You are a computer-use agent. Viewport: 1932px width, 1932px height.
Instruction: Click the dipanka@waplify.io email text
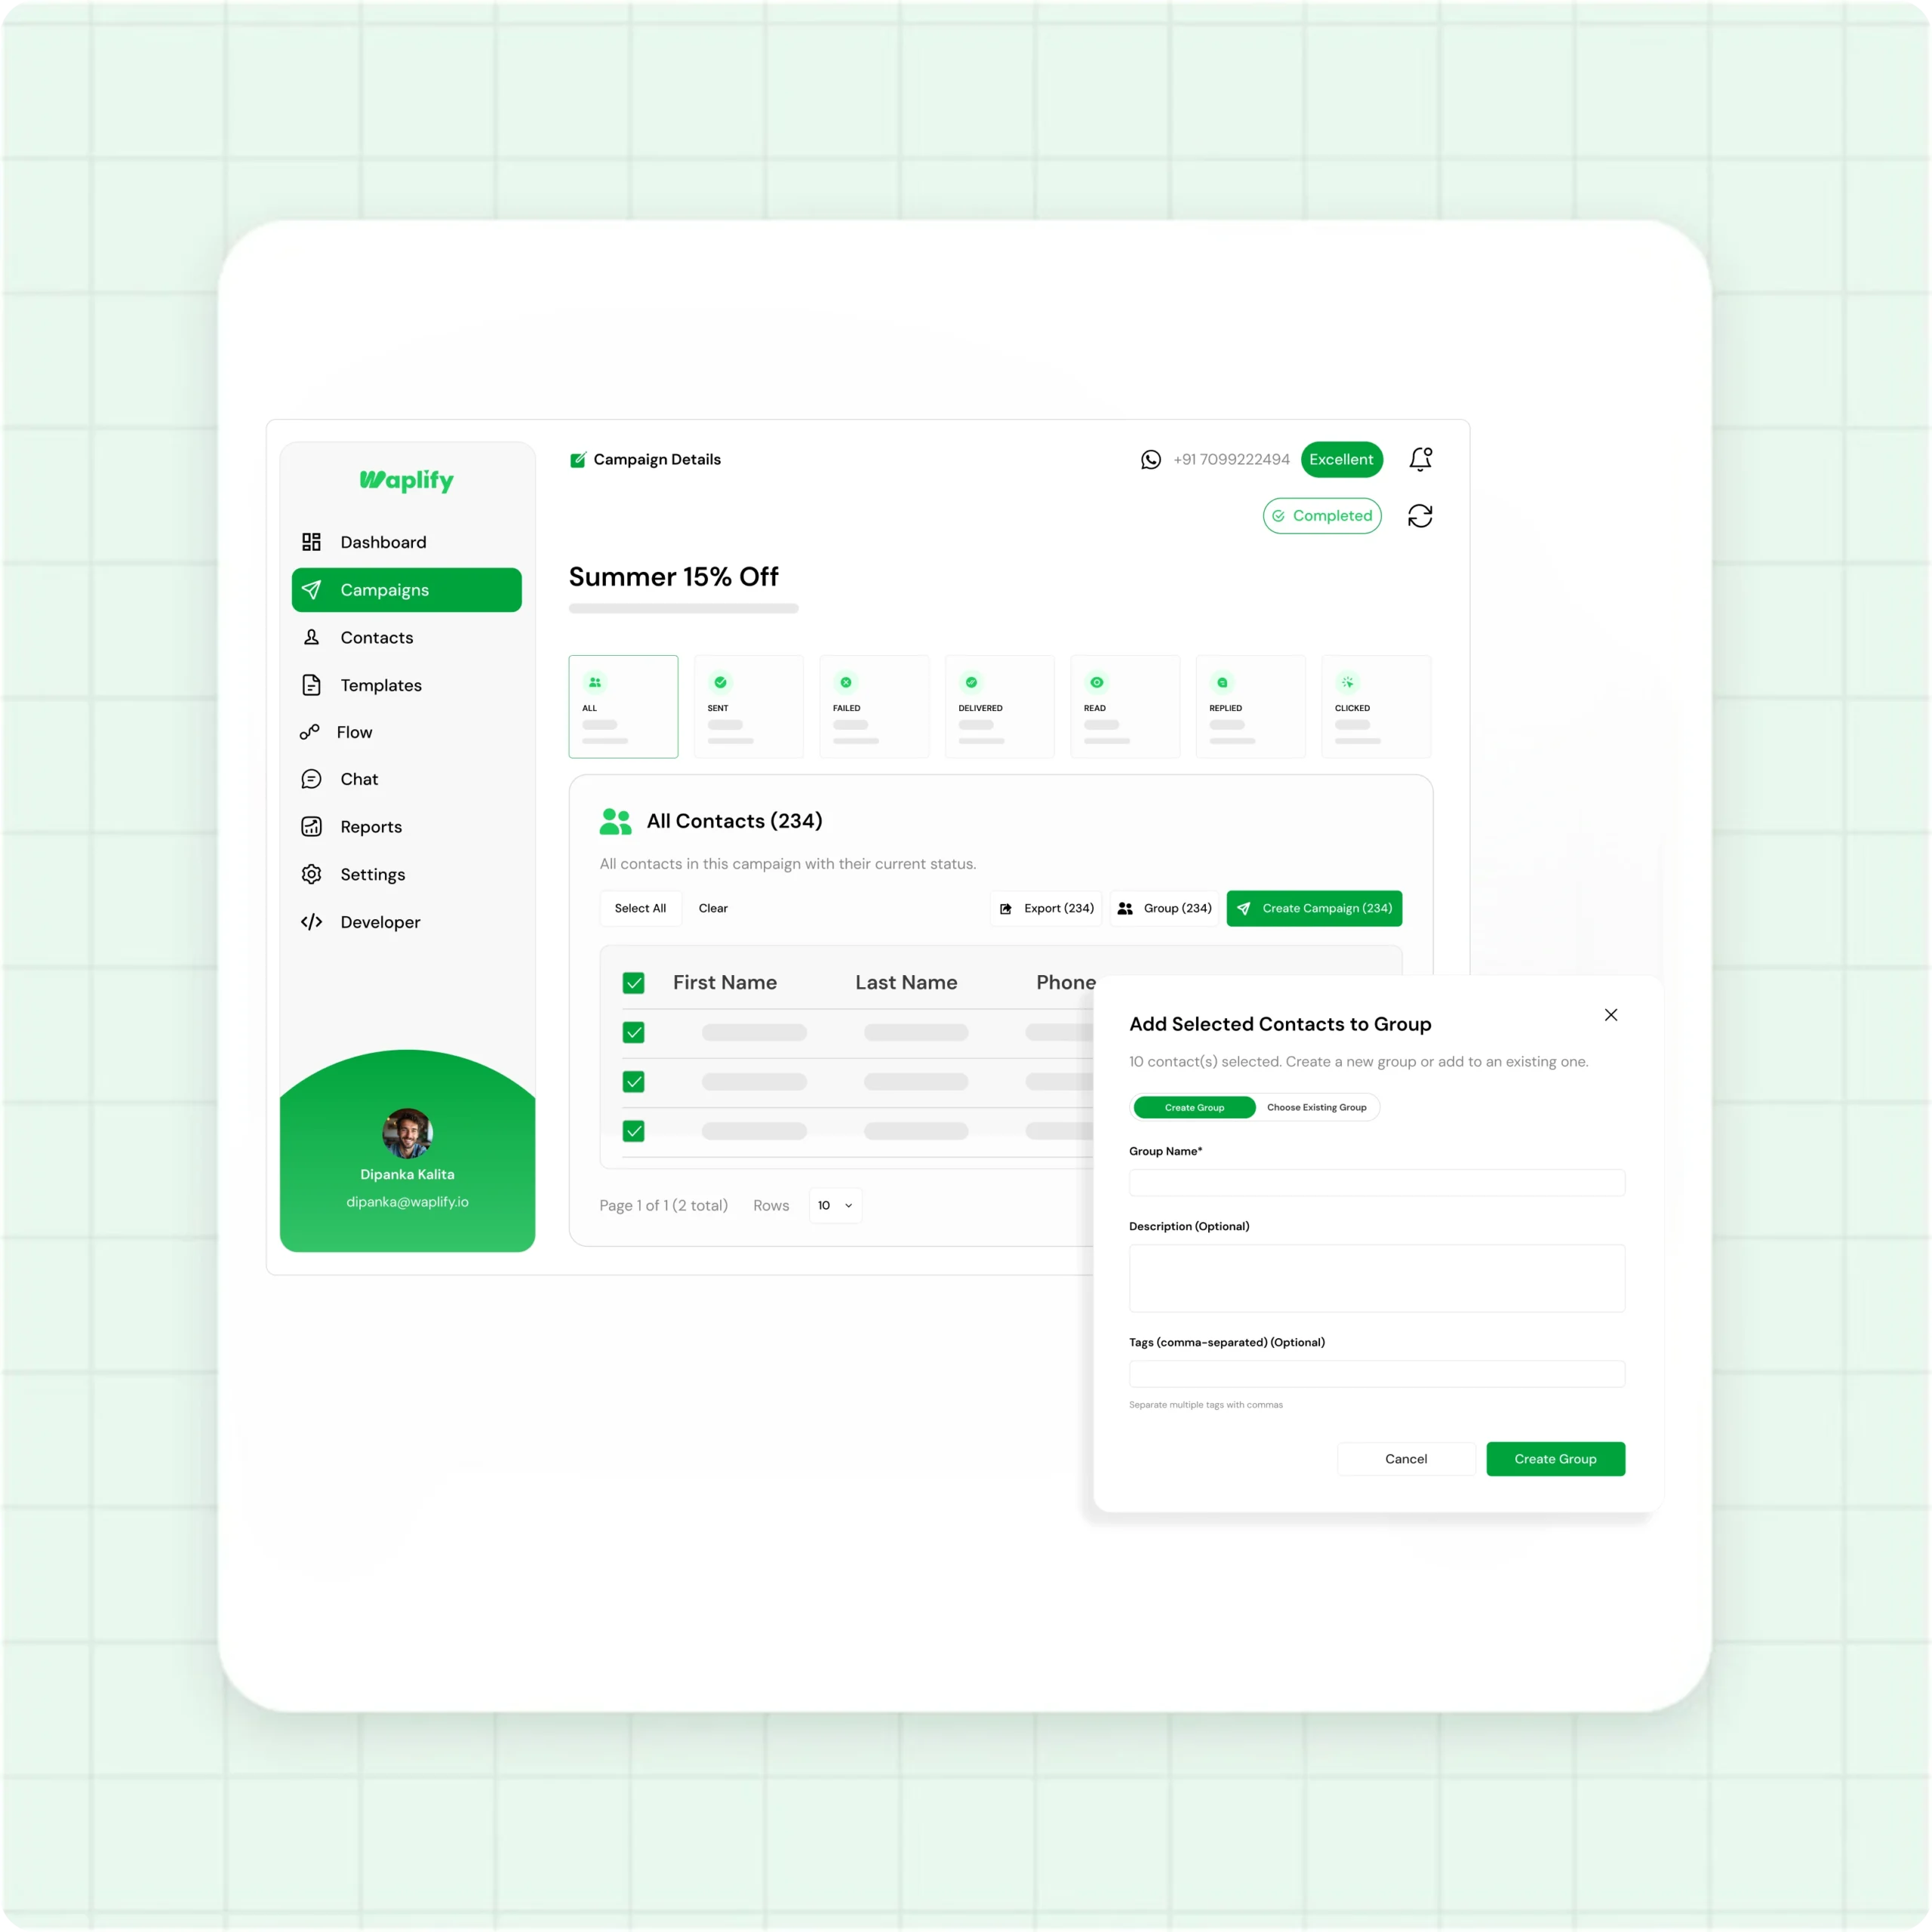coord(407,1202)
